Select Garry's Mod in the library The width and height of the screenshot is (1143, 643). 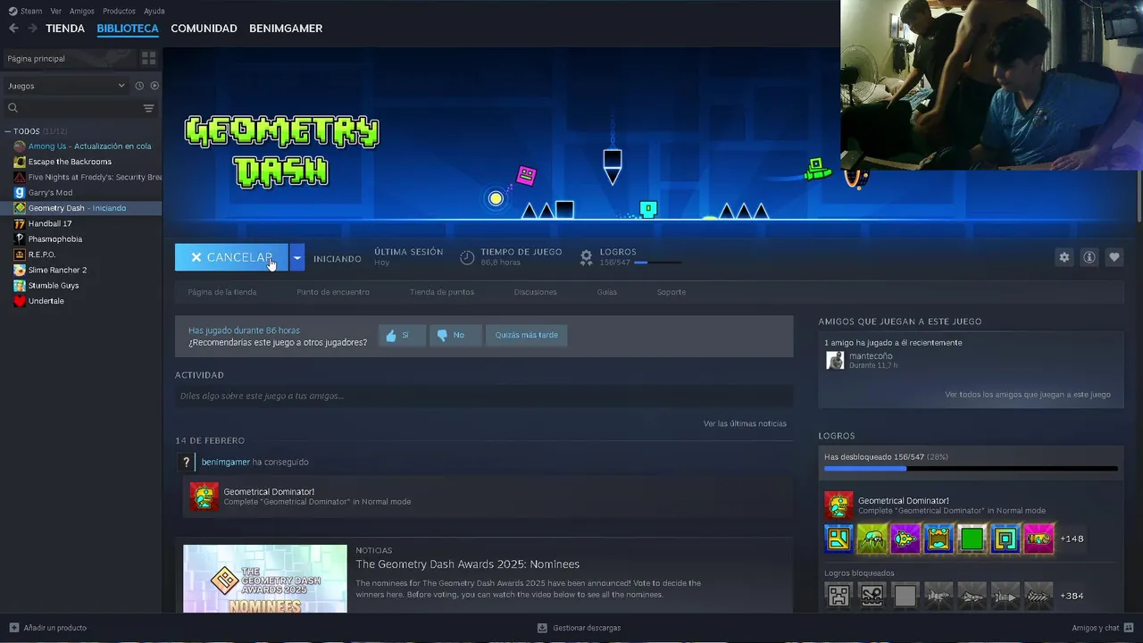pos(81,193)
